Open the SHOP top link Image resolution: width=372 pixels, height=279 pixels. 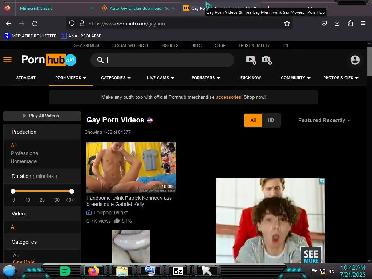tap(220, 45)
